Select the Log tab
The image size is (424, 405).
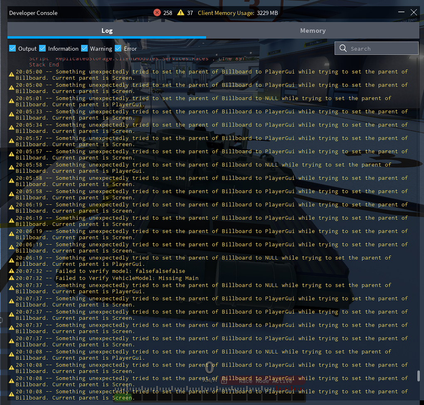(107, 31)
